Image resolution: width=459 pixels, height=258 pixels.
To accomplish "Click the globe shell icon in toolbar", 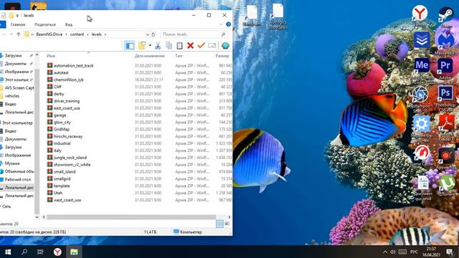I will coord(225,46).
